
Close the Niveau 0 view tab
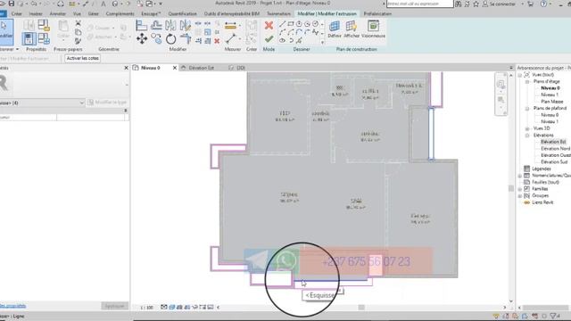(x=175, y=68)
